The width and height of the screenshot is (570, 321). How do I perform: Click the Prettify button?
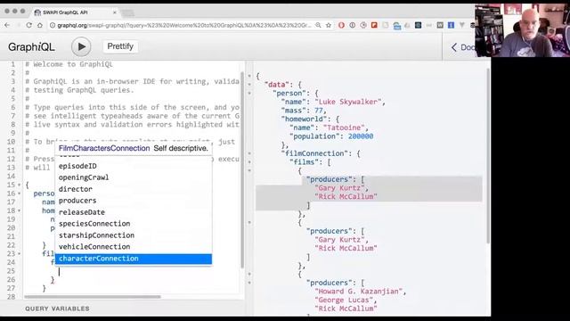120,46
